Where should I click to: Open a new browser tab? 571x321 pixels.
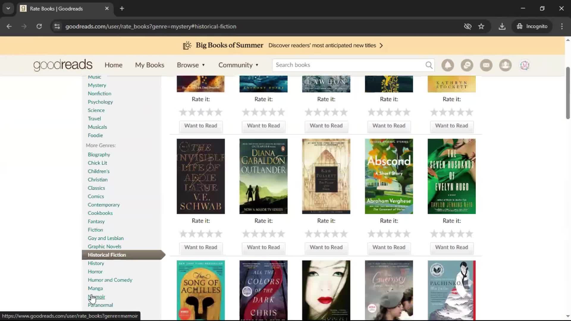(122, 9)
